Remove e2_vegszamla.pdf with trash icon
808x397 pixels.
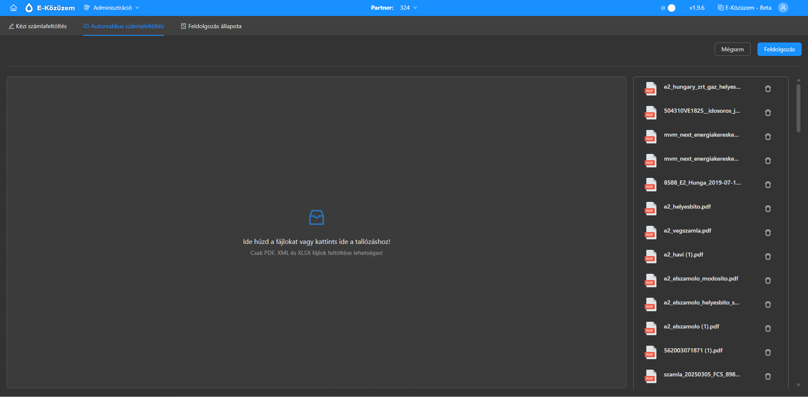coord(768,233)
